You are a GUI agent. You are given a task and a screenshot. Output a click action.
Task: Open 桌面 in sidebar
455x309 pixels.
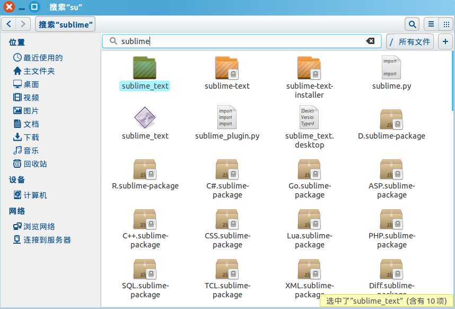(x=26, y=84)
